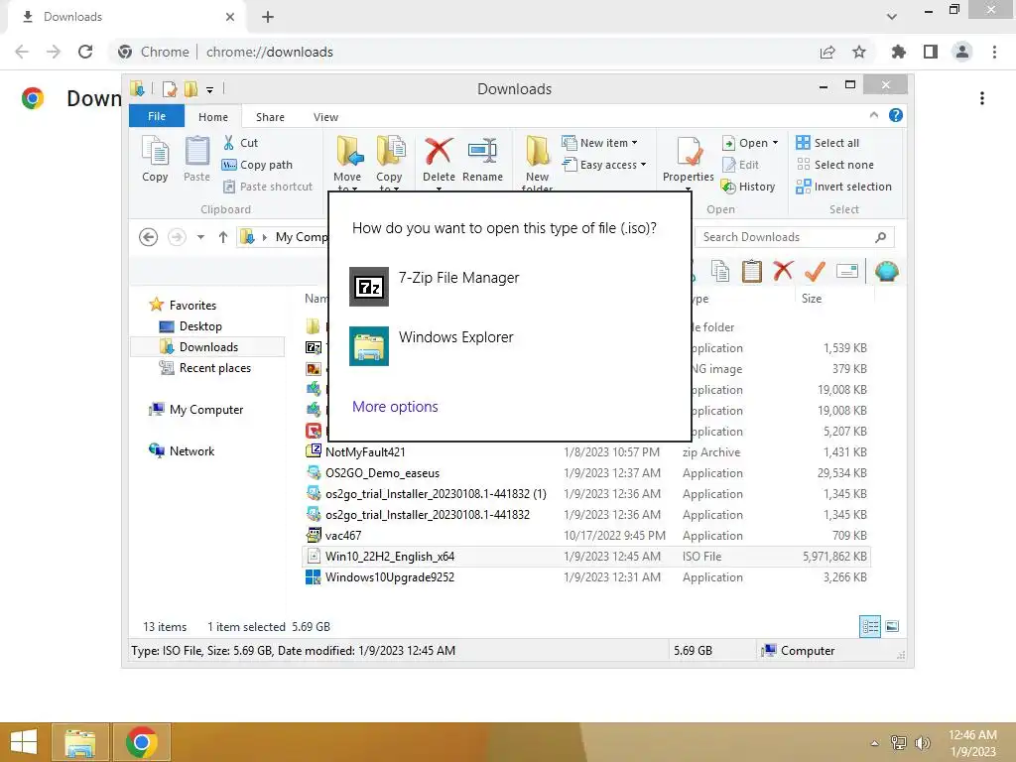Click the orange checkmark toolbar icon
The image size is (1016, 762).
pyautogui.click(x=815, y=271)
